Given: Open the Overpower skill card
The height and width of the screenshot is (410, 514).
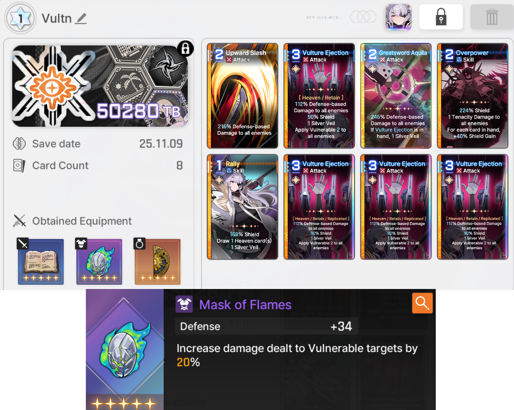Looking at the screenshot, I should (472, 96).
